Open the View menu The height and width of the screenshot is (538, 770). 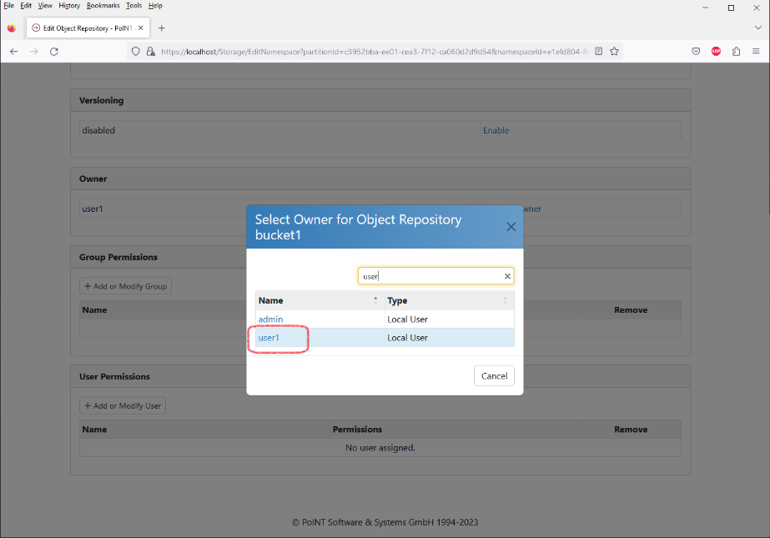[45, 6]
